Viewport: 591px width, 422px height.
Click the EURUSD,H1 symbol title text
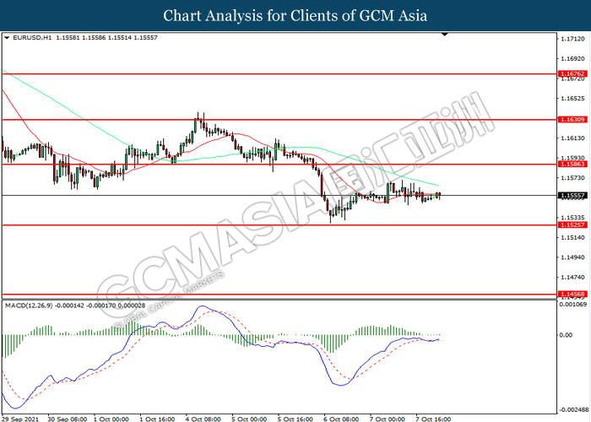click(x=32, y=38)
